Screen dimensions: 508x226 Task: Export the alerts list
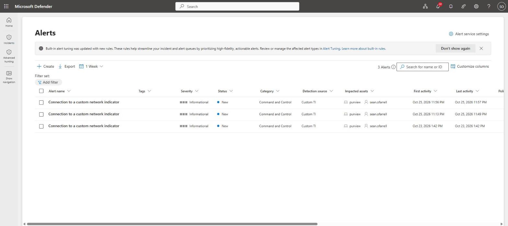[66, 66]
